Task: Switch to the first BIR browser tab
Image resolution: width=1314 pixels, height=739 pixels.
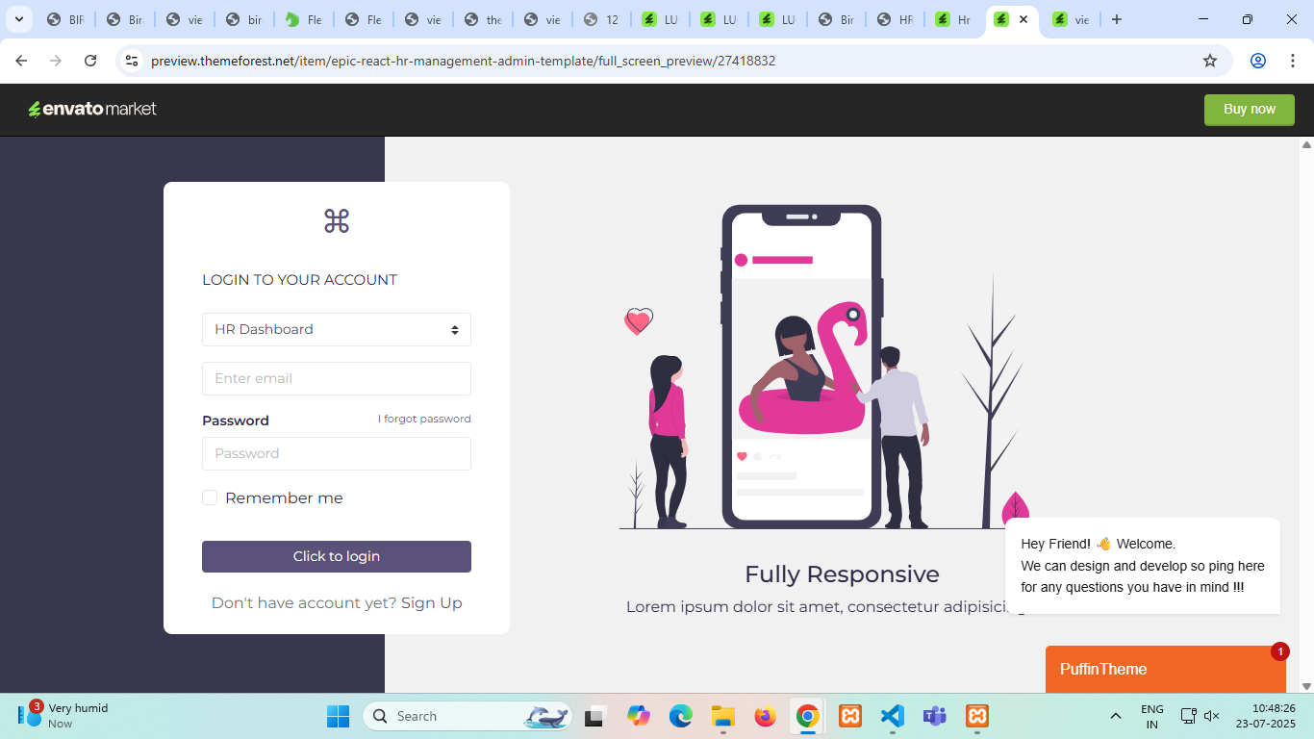Action: 65,19
